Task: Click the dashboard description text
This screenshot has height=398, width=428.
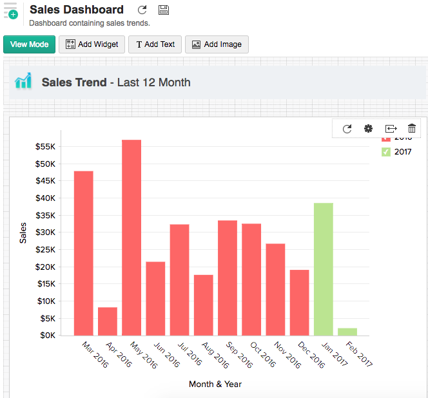Action: click(x=90, y=23)
